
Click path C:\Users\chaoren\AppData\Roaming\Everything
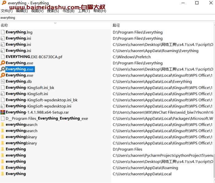coord(155,51)
